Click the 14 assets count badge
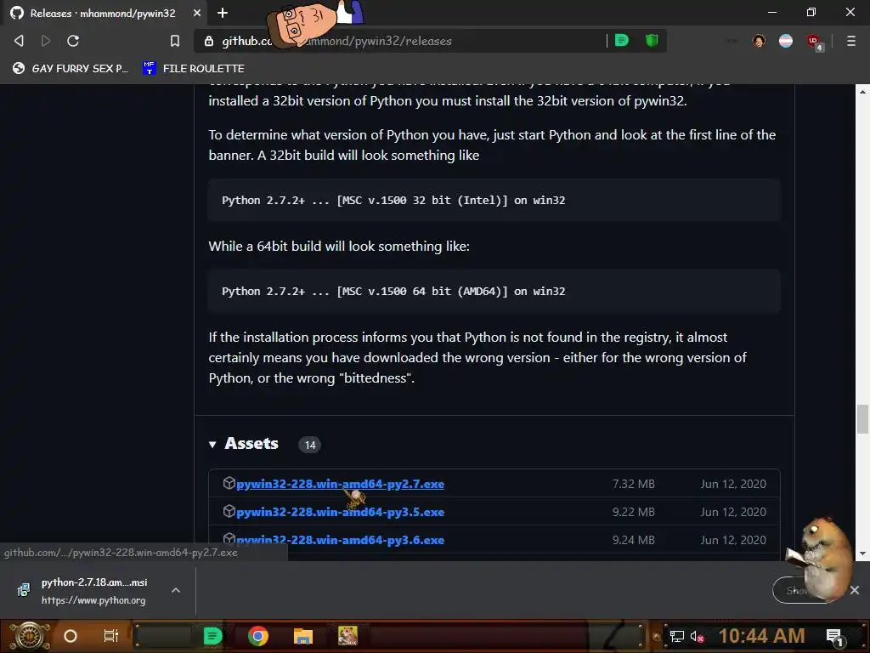The height and width of the screenshot is (653, 870). point(309,445)
